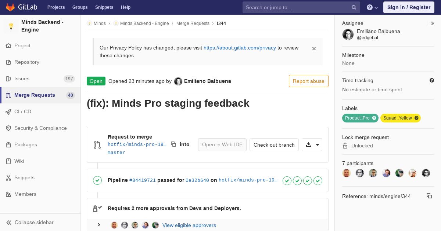Click the search magnifier icon
Viewport: 441px width, 231px height.
(x=354, y=7)
